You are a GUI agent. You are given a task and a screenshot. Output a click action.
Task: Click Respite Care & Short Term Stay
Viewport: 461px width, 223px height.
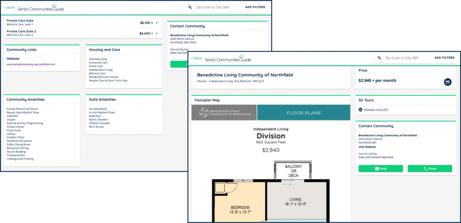tap(108, 80)
